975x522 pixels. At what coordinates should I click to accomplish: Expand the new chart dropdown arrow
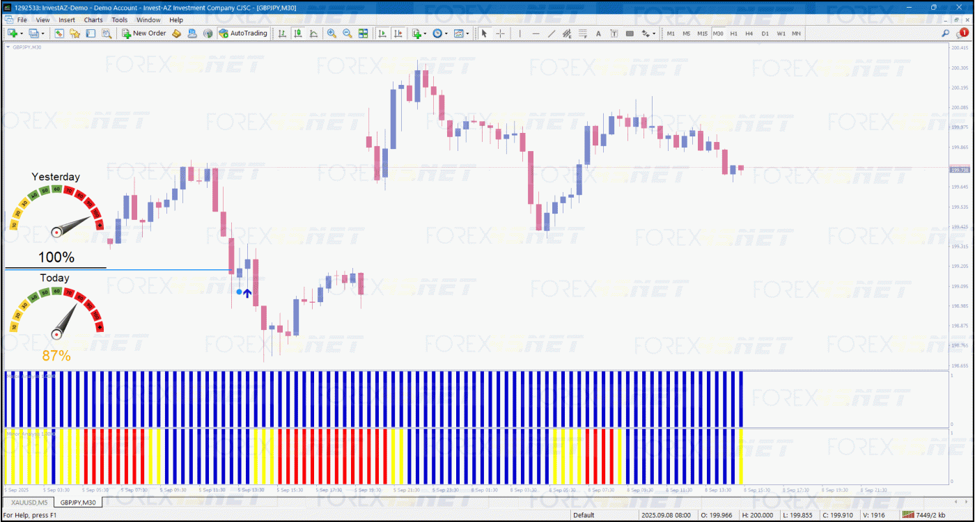pos(22,33)
